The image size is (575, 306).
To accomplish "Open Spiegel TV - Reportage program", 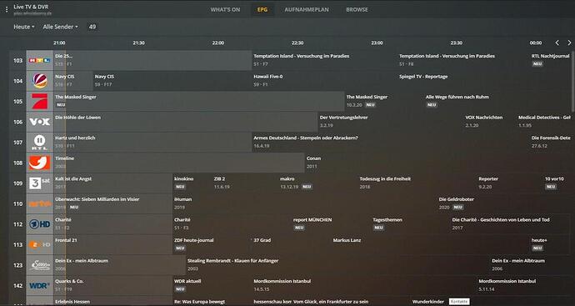I will (x=484, y=81).
